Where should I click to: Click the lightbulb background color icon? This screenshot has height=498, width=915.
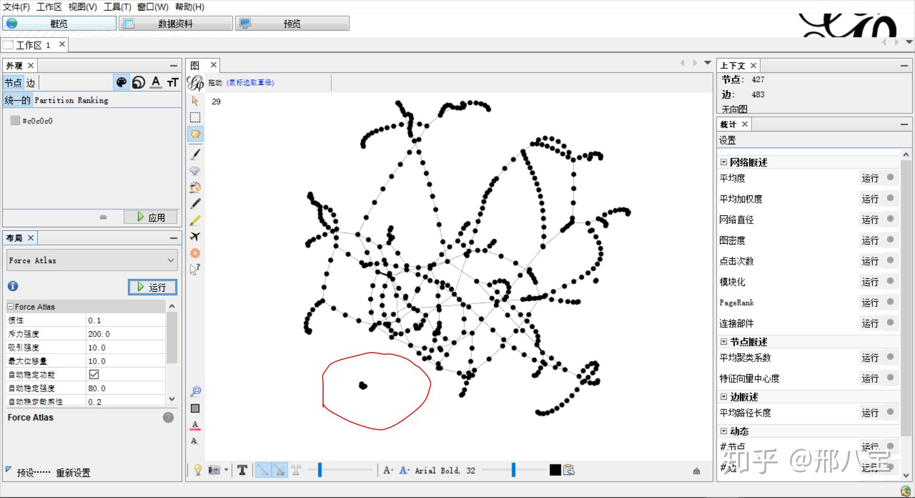[x=198, y=470]
